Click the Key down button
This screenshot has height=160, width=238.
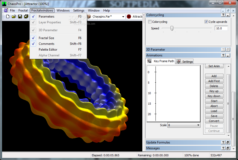(214, 96)
